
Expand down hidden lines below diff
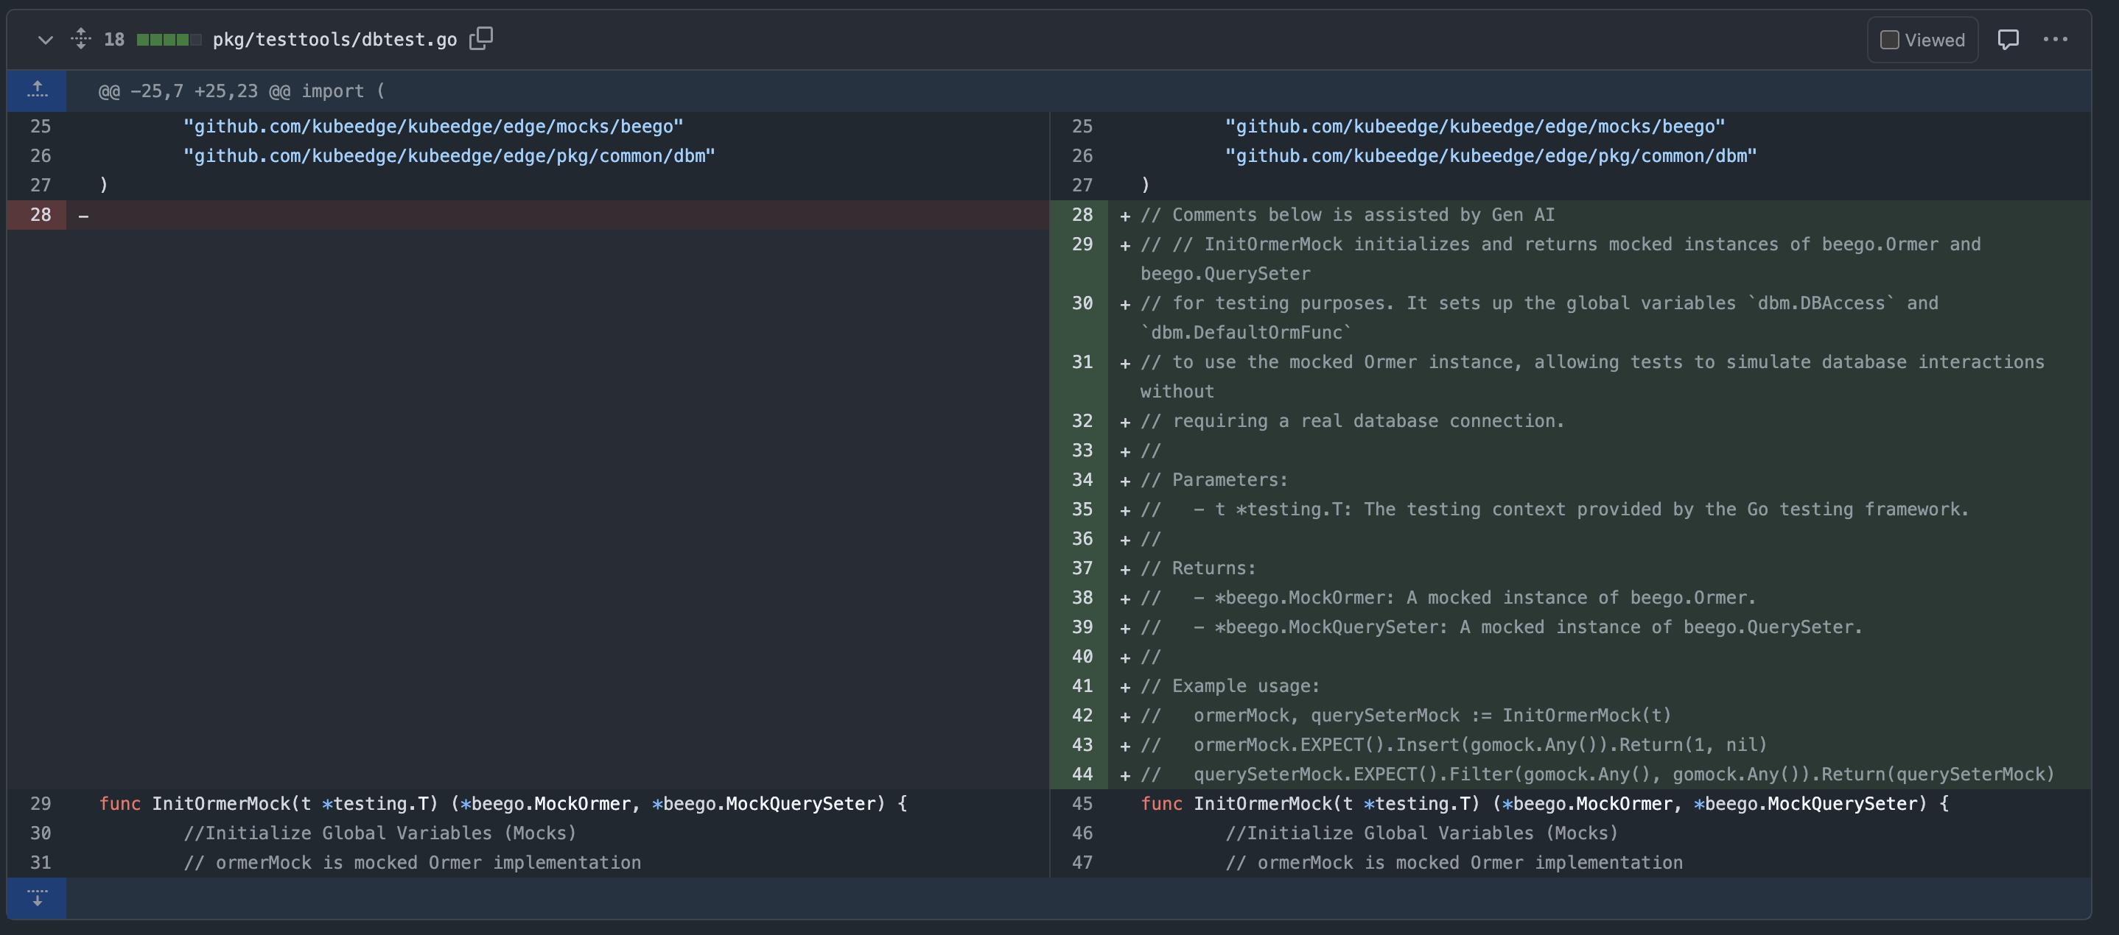pos(37,897)
